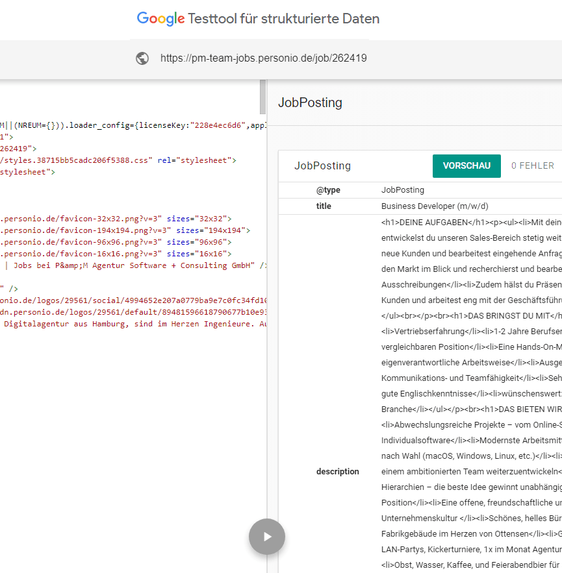
Task: Click the VORSCHAU preview button
Action: (x=466, y=166)
